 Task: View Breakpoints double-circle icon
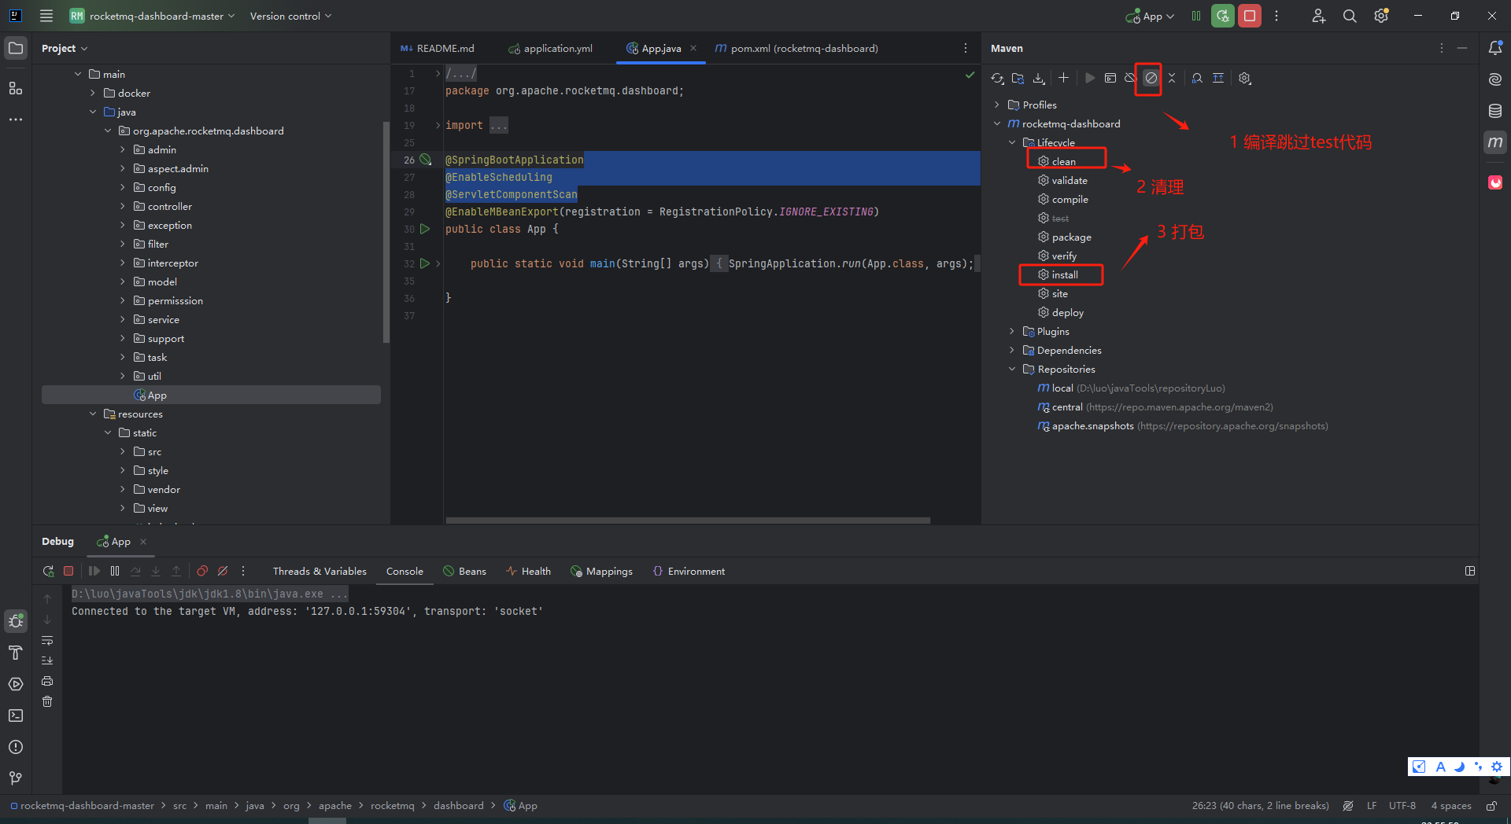(x=202, y=571)
